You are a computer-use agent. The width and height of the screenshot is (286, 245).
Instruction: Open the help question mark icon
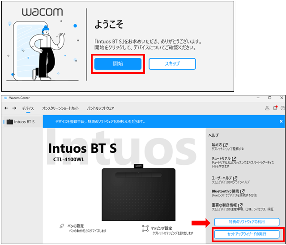283,108
